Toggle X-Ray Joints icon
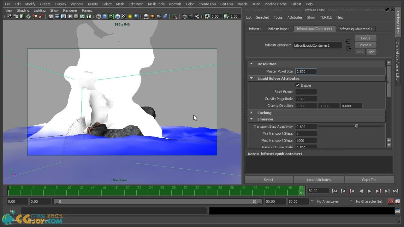The height and width of the screenshot is (227, 404). [x=197, y=16]
